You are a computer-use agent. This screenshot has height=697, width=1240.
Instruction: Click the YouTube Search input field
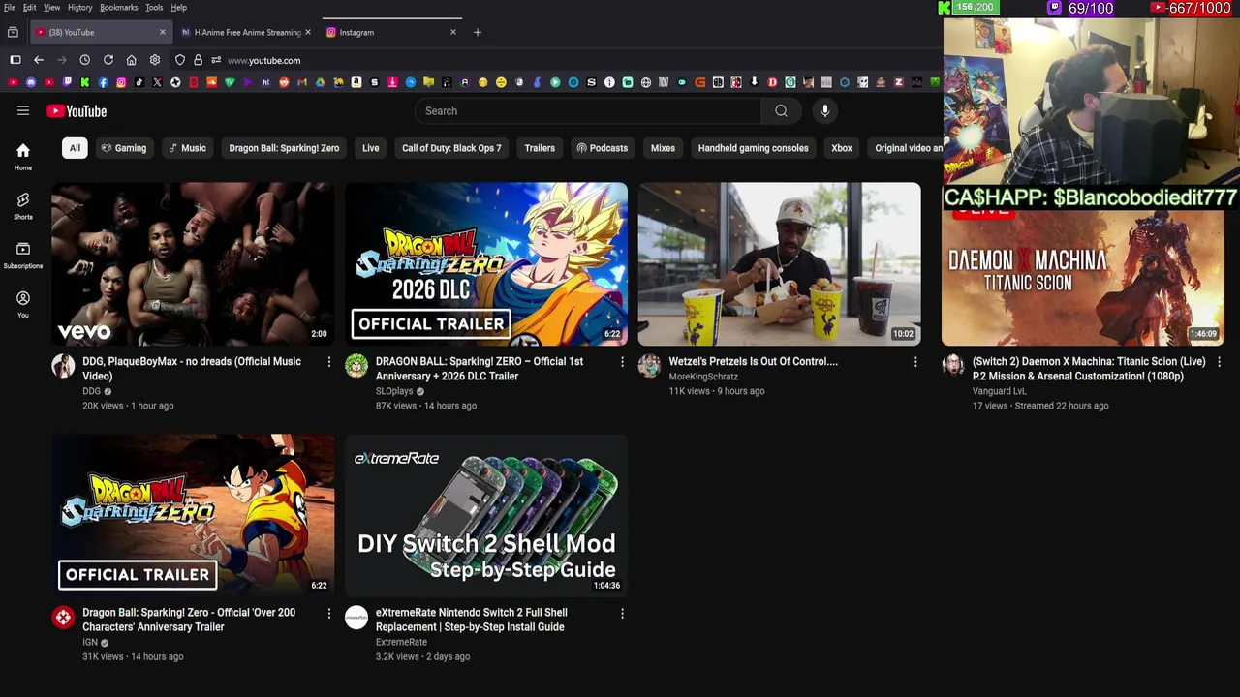click(588, 110)
